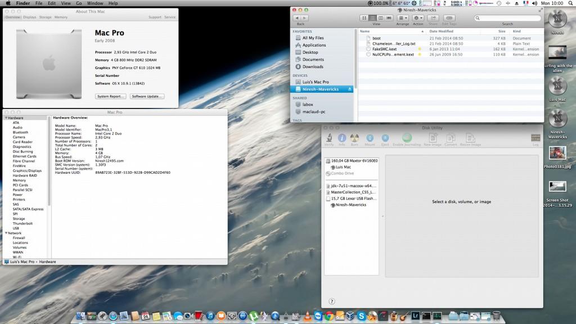Click the Verify microscope icon in Disk Utility
Screen dimensions: 576x324
point(329,137)
